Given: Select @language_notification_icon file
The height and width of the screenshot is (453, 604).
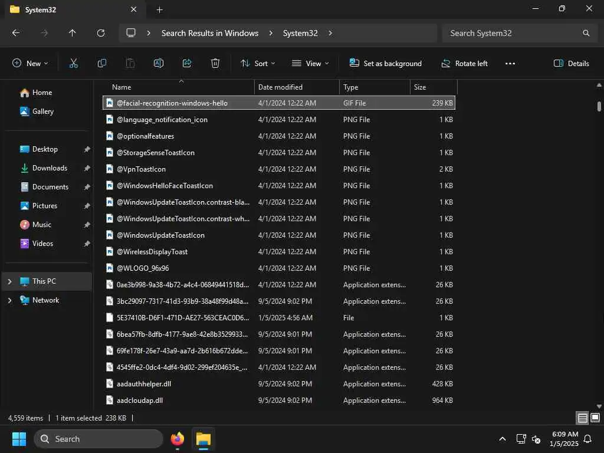Looking at the screenshot, I should pos(279,119).
